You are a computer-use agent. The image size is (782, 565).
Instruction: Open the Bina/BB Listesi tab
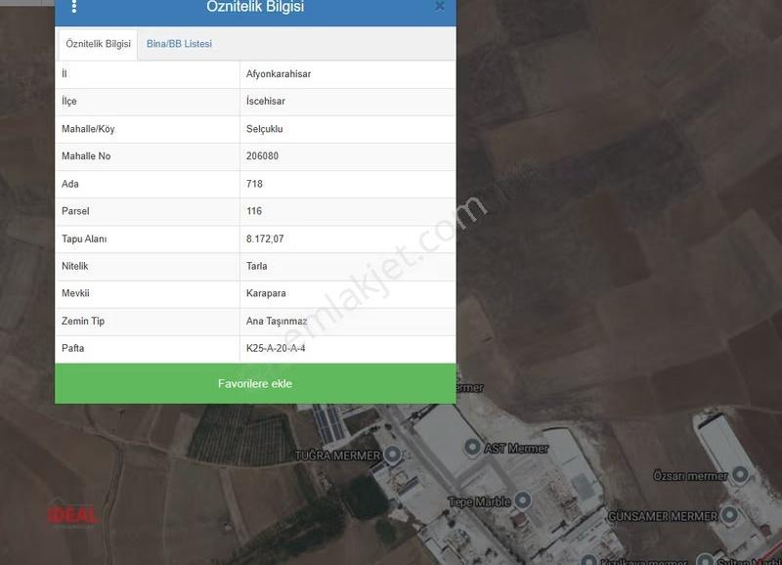click(x=179, y=44)
